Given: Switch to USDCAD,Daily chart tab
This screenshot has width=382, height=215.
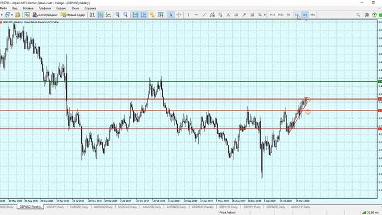Looking at the screenshot, I should (x=127, y=207).
